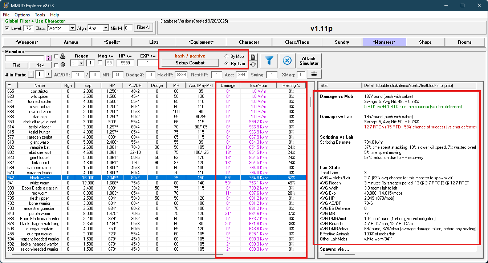The height and width of the screenshot is (263, 488).
Task: Open the Tools menu
Action: click(40, 15)
